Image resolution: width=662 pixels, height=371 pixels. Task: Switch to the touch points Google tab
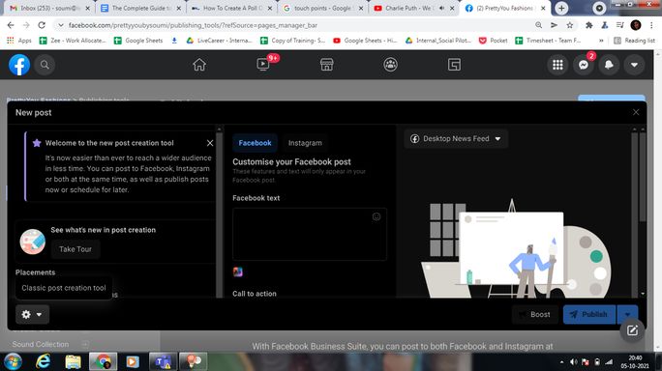pyautogui.click(x=323, y=8)
